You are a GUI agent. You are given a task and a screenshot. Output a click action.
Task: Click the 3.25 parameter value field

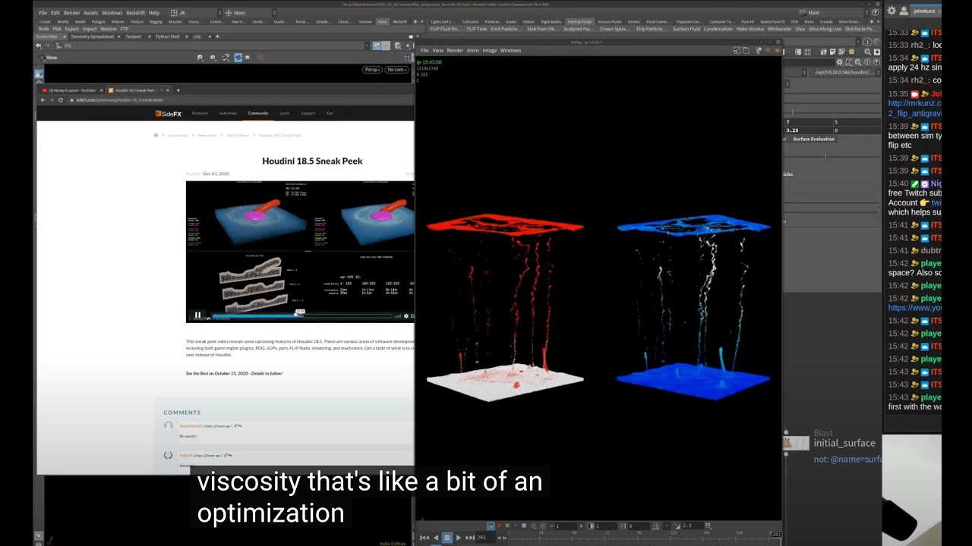tap(808, 130)
